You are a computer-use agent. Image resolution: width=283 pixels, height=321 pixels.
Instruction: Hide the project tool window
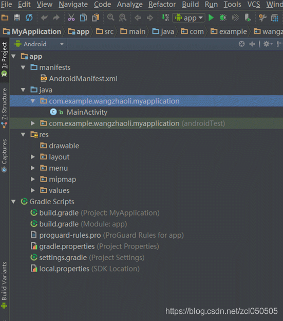(x=280, y=44)
